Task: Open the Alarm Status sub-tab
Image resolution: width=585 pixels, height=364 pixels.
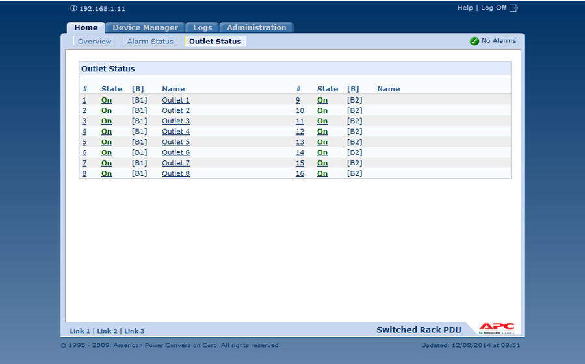Action: tap(150, 41)
